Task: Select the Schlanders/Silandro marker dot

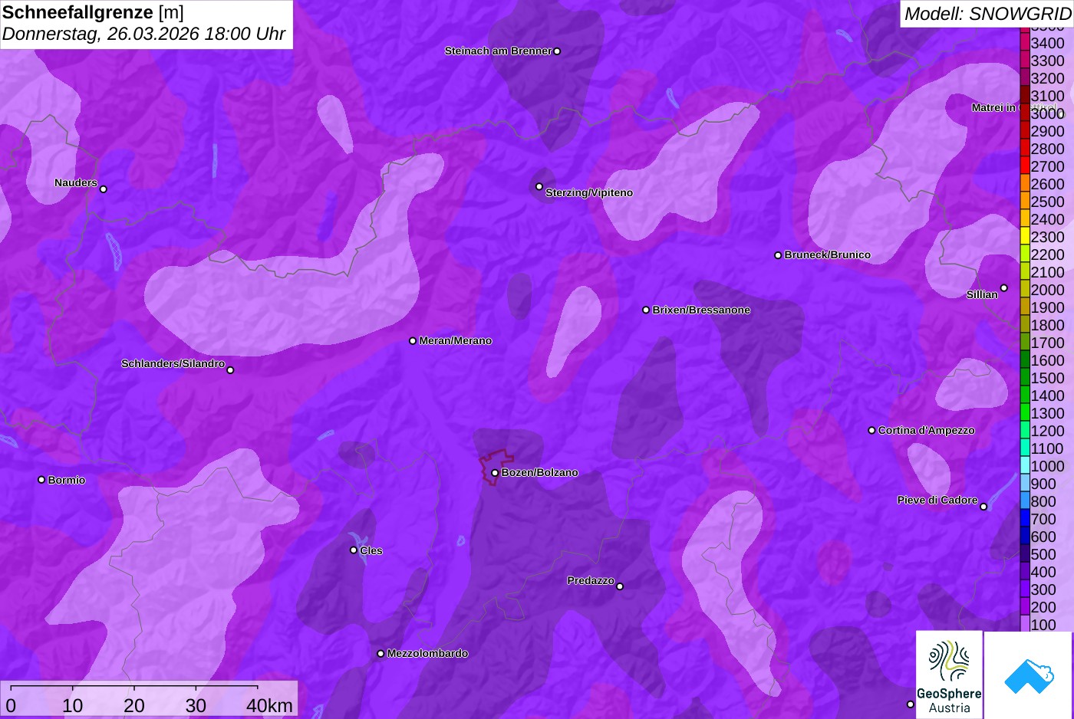Action: coord(230,370)
